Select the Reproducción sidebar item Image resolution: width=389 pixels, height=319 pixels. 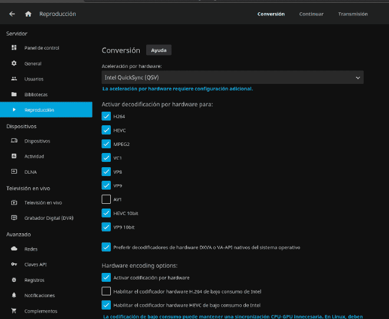tap(46, 109)
